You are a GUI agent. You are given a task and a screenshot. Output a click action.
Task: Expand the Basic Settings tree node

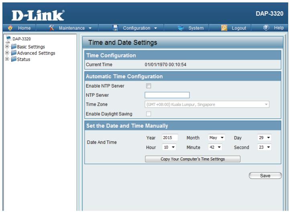pyautogui.click(x=7, y=47)
